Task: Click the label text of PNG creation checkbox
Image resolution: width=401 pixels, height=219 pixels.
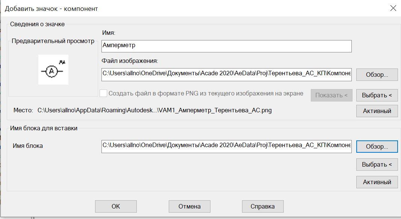Action: click(x=206, y=94)
